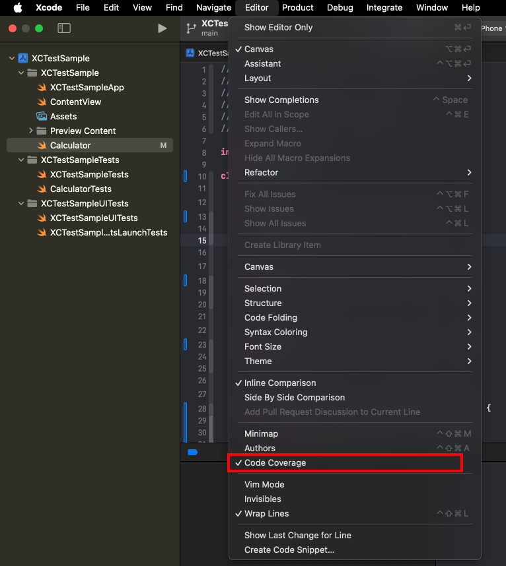506x566 pixels.
Task: Open the Help menu
Action: click(x=470, y=7)
